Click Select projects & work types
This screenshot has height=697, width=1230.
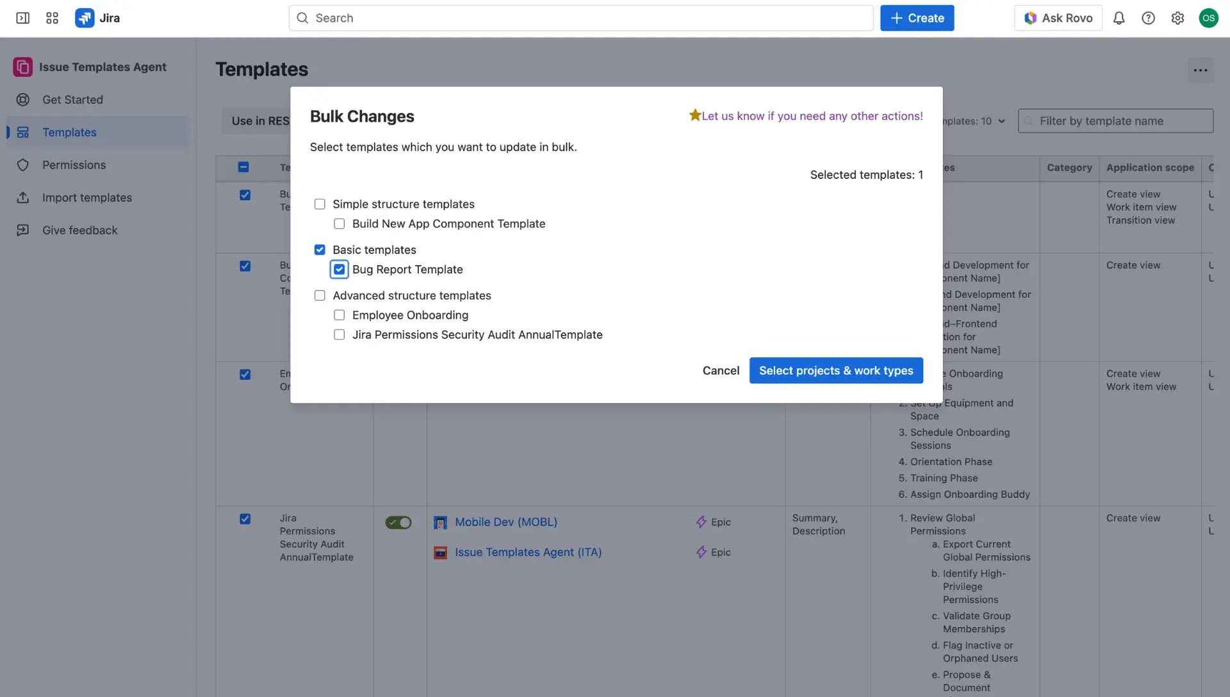(x=835, y=370)
